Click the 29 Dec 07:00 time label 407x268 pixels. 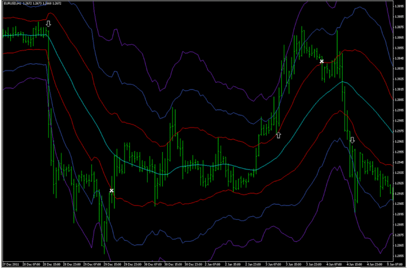click(x=92, y=265)
